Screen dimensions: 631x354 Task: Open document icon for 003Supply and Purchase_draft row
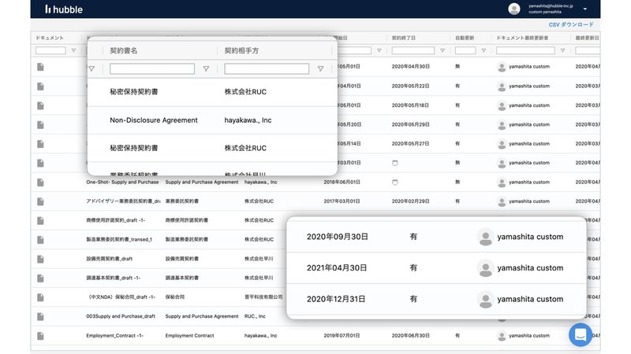(x=40, y=317)
